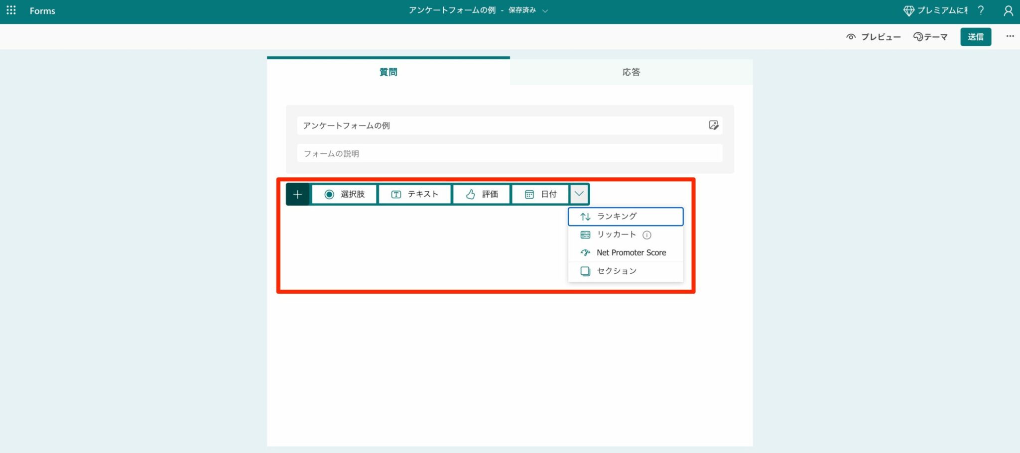Open the image insert icon beside form title
The image size is (1020, 453).
pos(714,125)
